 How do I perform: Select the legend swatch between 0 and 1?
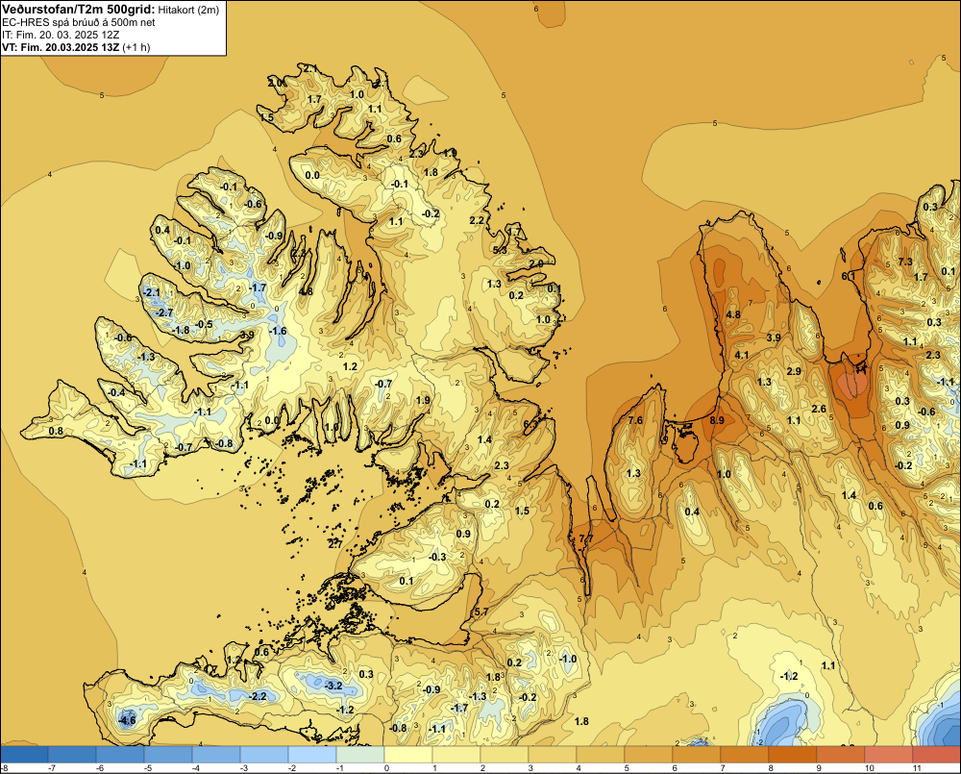click(408, 754)
